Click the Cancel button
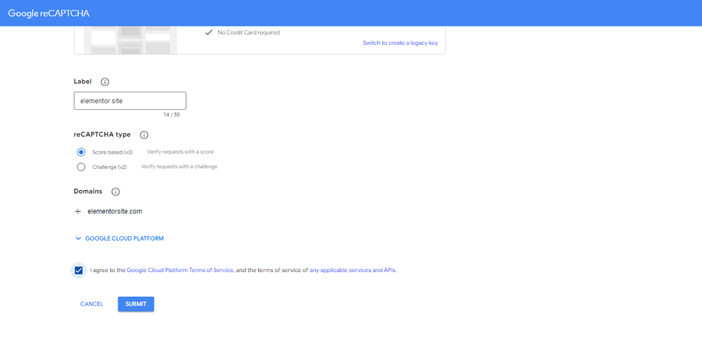The image size is (702, 346). pyautogui.click(x=91, y=304)
